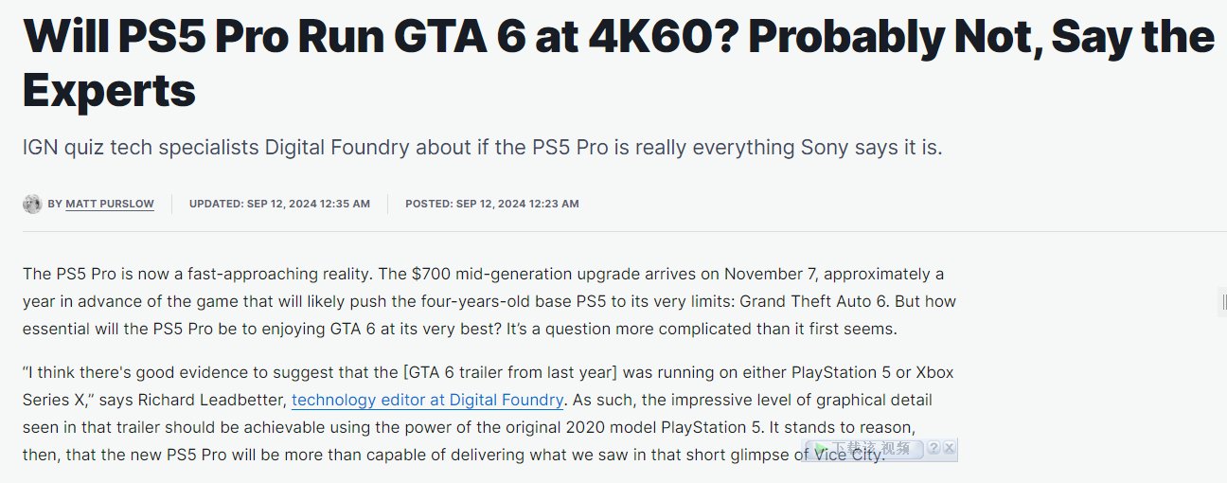Image resolution: width=1227 pixels, height=483 pixels.
Task: Click the Posted Sep 12, 2024 12:23 AM timestamp
Action: [492, 204]
